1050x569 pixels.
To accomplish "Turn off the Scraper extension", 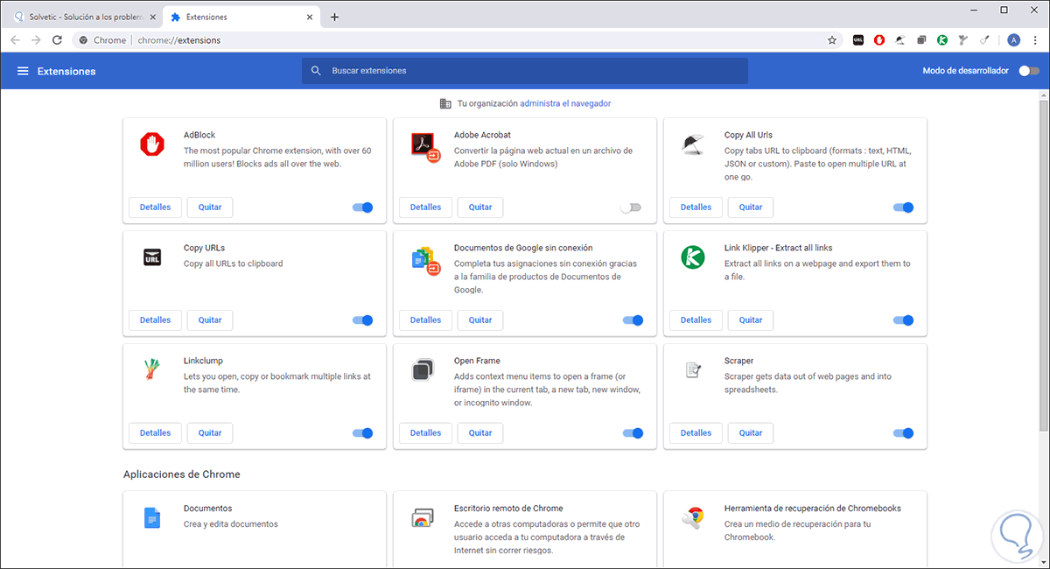I will click(903, 433).
